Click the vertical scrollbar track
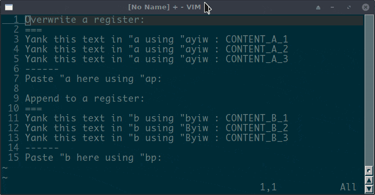 369,90
